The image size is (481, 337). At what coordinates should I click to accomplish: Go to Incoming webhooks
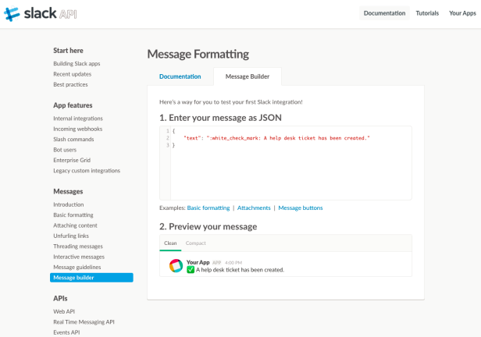click(x=77, y=129)
